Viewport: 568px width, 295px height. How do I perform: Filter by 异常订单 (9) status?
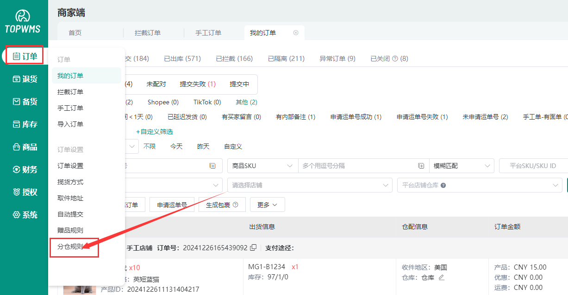pos(337,59)
